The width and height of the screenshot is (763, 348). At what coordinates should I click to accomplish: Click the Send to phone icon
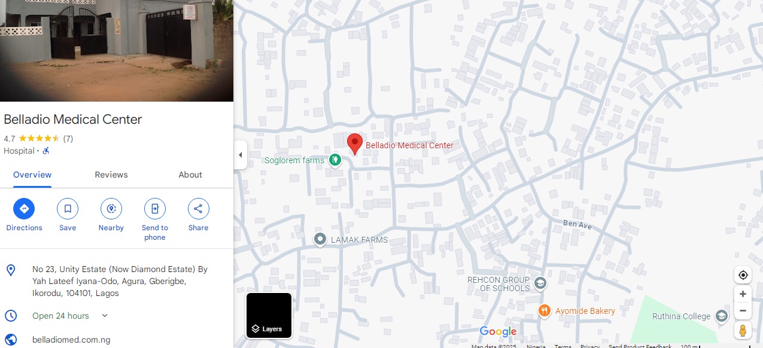[x=155, y=209]
